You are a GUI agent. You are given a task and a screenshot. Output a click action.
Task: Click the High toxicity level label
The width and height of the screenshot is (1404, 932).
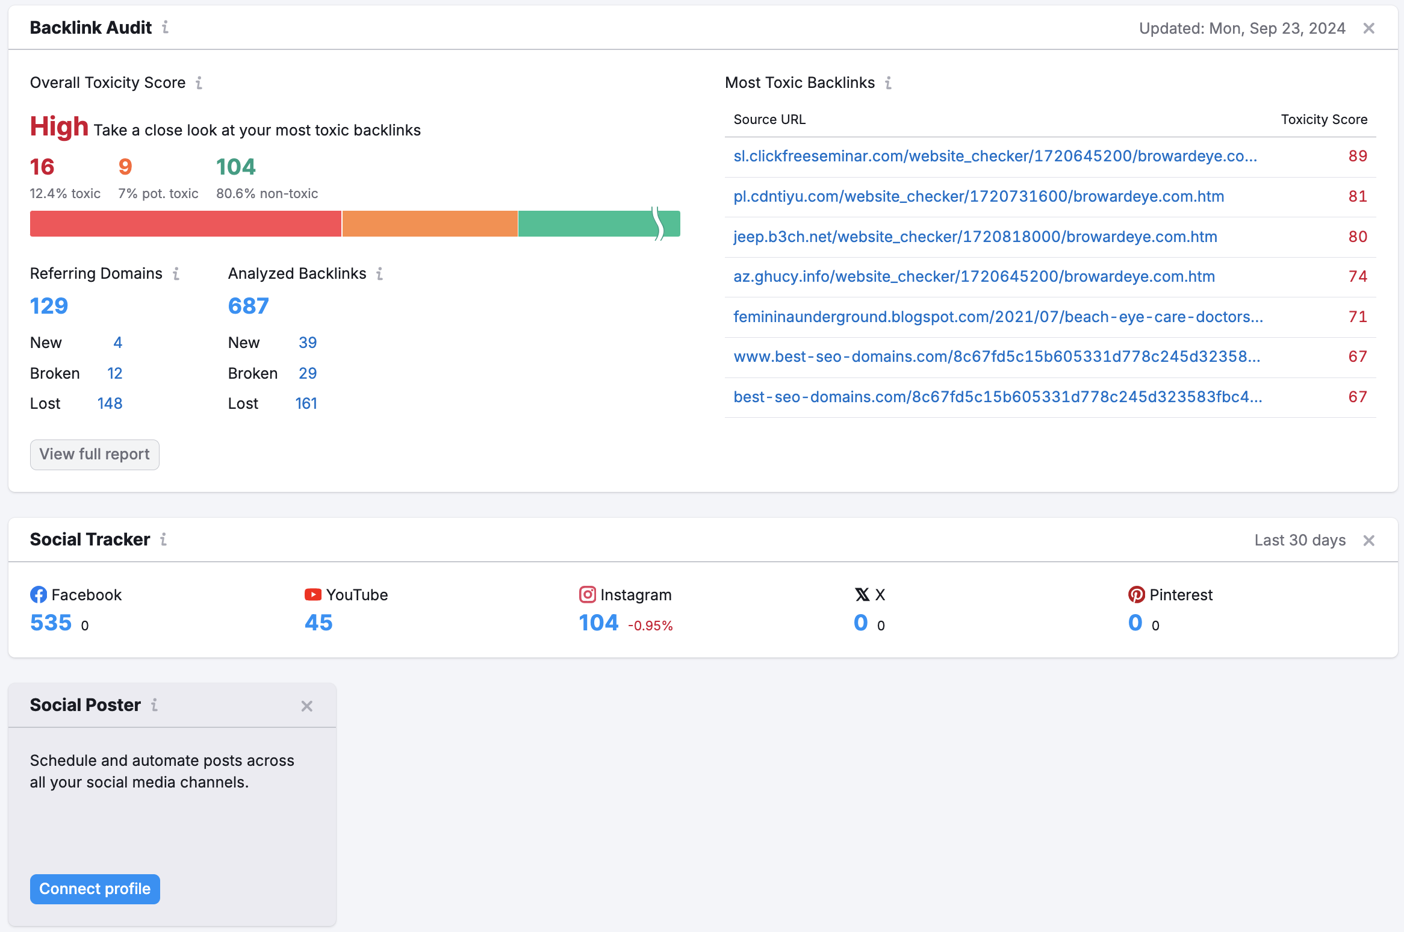[x=59, y=127]
